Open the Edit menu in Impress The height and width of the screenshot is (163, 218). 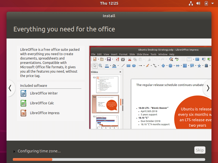point(99,54)
